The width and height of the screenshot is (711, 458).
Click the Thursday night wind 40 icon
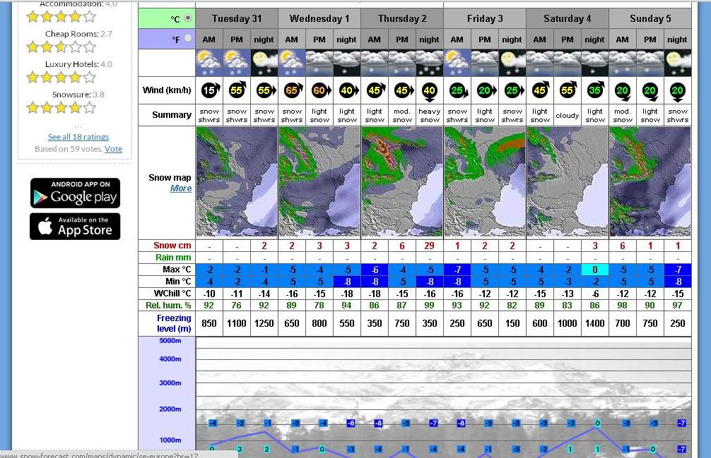tap(430, 91)
